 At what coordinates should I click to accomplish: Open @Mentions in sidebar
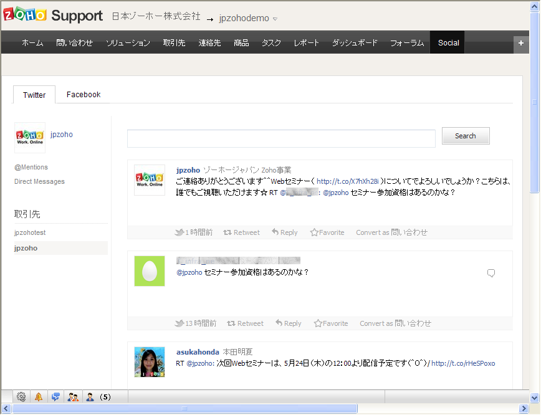point(31,168)
